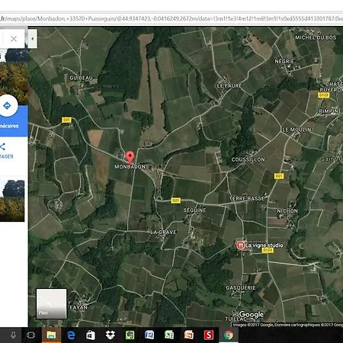Click the share (Partager) icon

click(2, 146)
